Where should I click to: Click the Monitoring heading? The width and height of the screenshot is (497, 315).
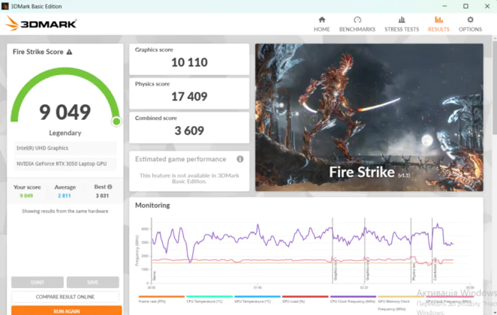pyautogui.click(x=152, y=205)
